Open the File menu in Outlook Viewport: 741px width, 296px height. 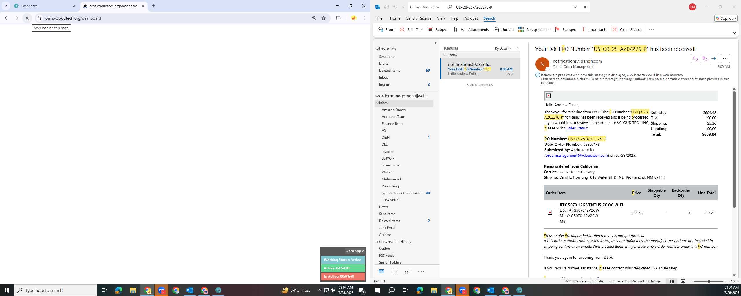point(379,18)
